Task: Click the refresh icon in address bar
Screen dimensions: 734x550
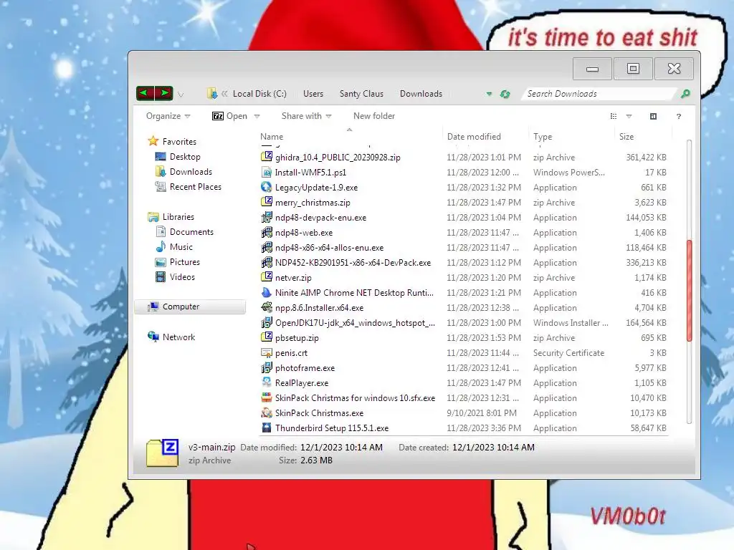Action: 505,94
